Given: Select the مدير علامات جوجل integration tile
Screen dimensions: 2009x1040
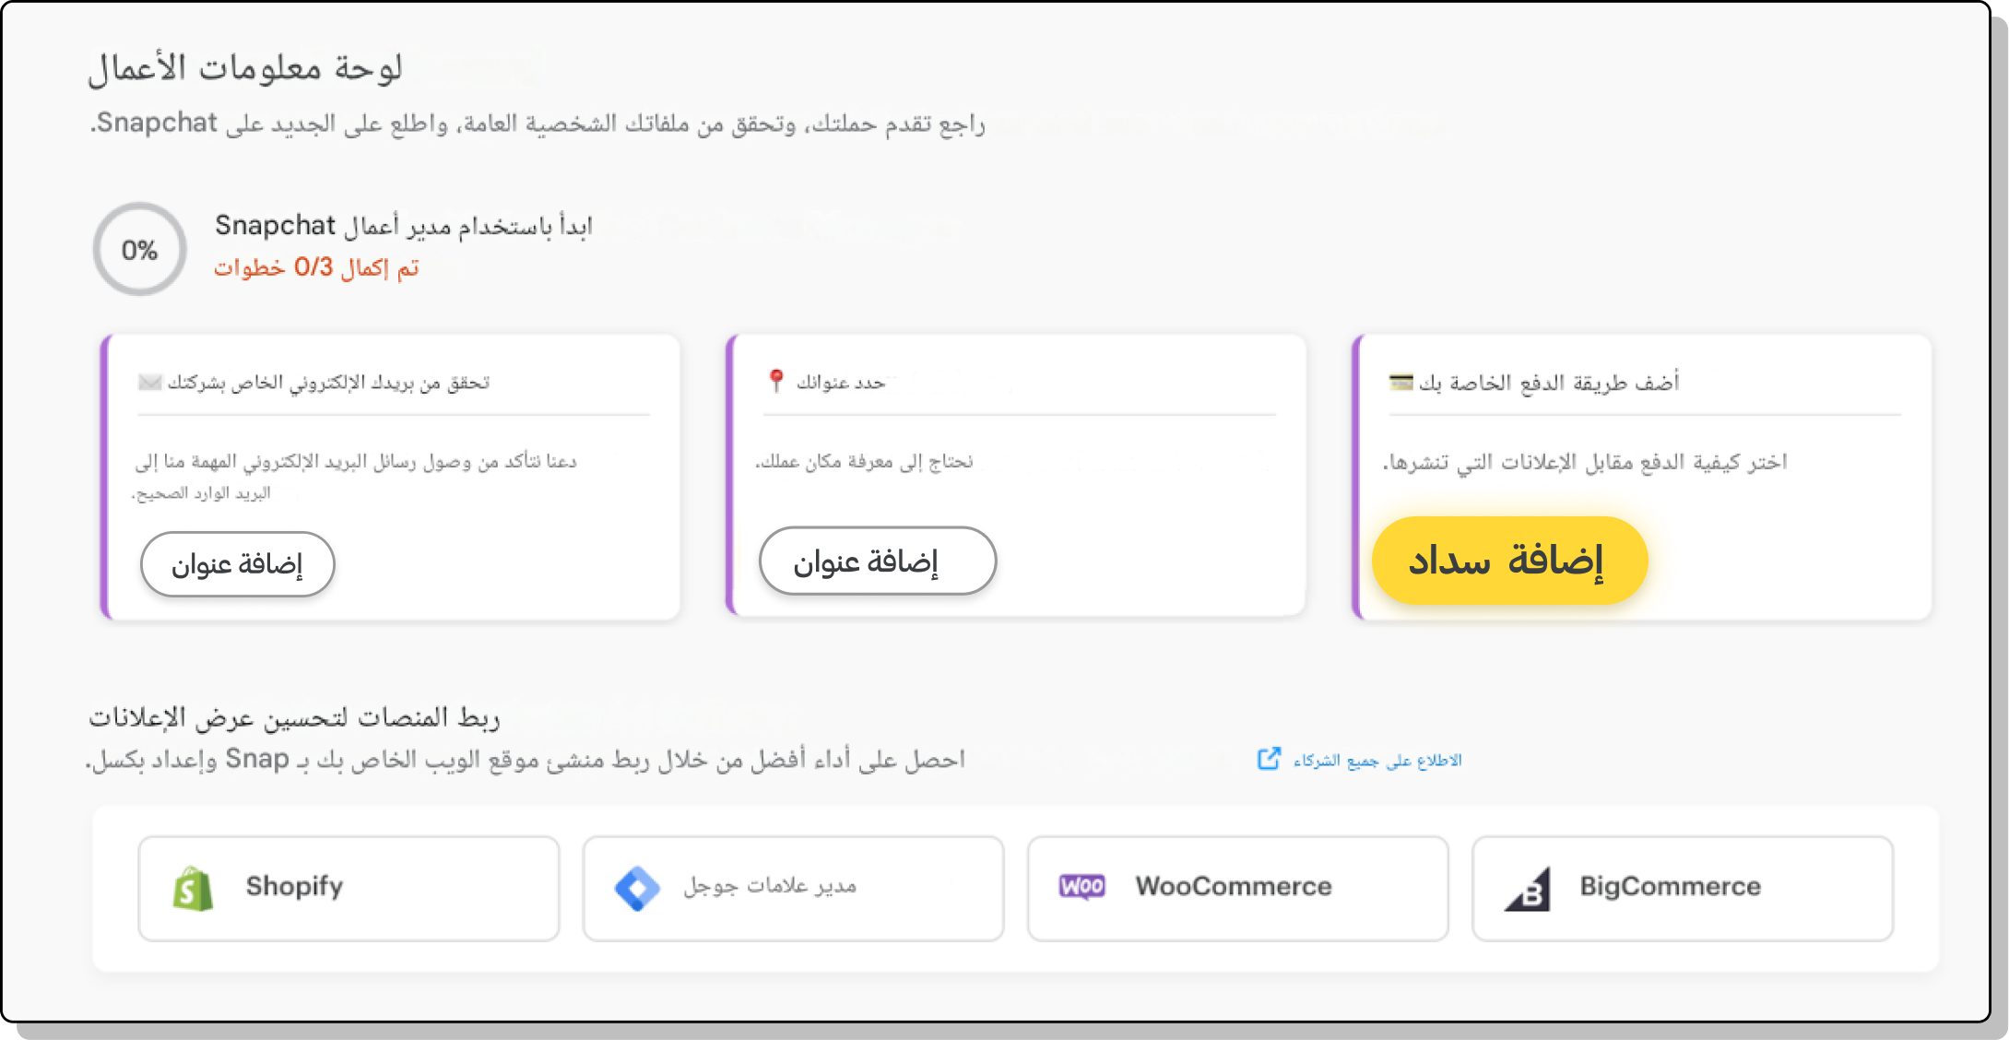Looking at the screenshot, I should [793, 887].
